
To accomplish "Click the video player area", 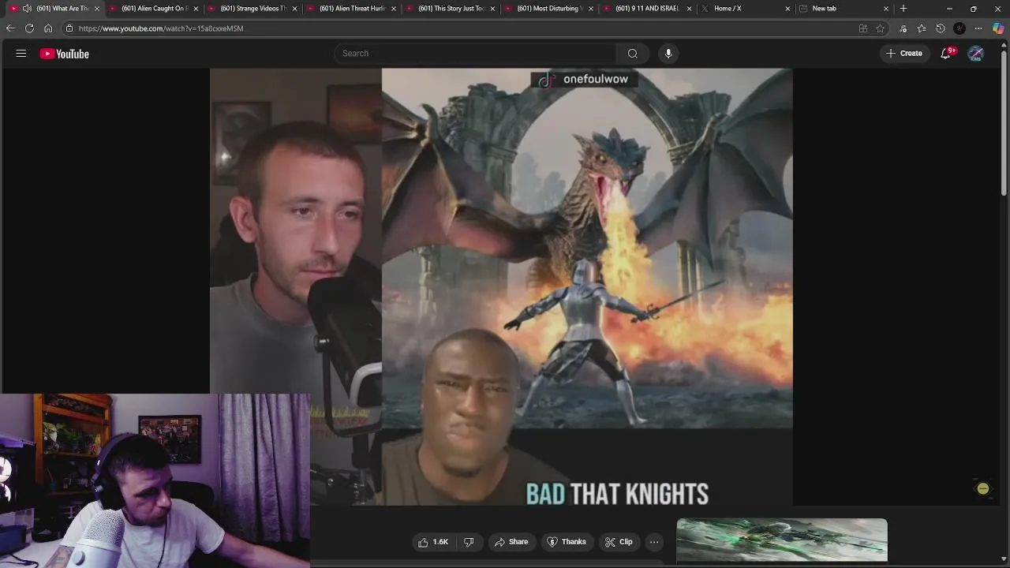I will click(501, 286).
